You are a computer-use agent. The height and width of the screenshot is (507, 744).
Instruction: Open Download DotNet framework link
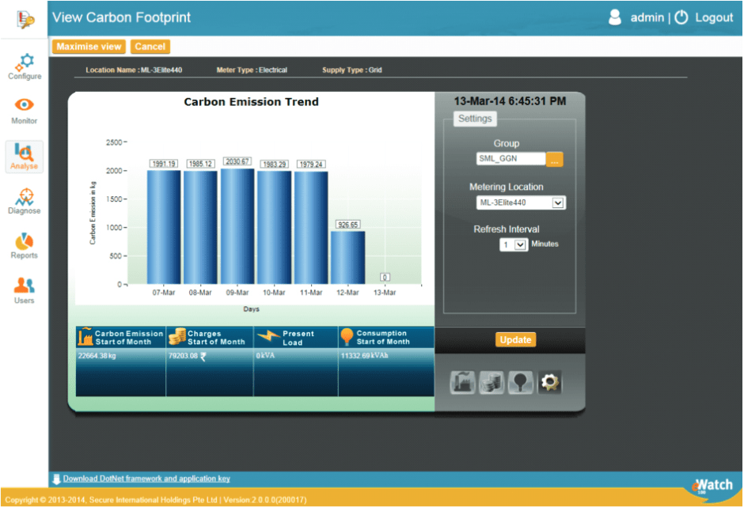tap(146, 479)
